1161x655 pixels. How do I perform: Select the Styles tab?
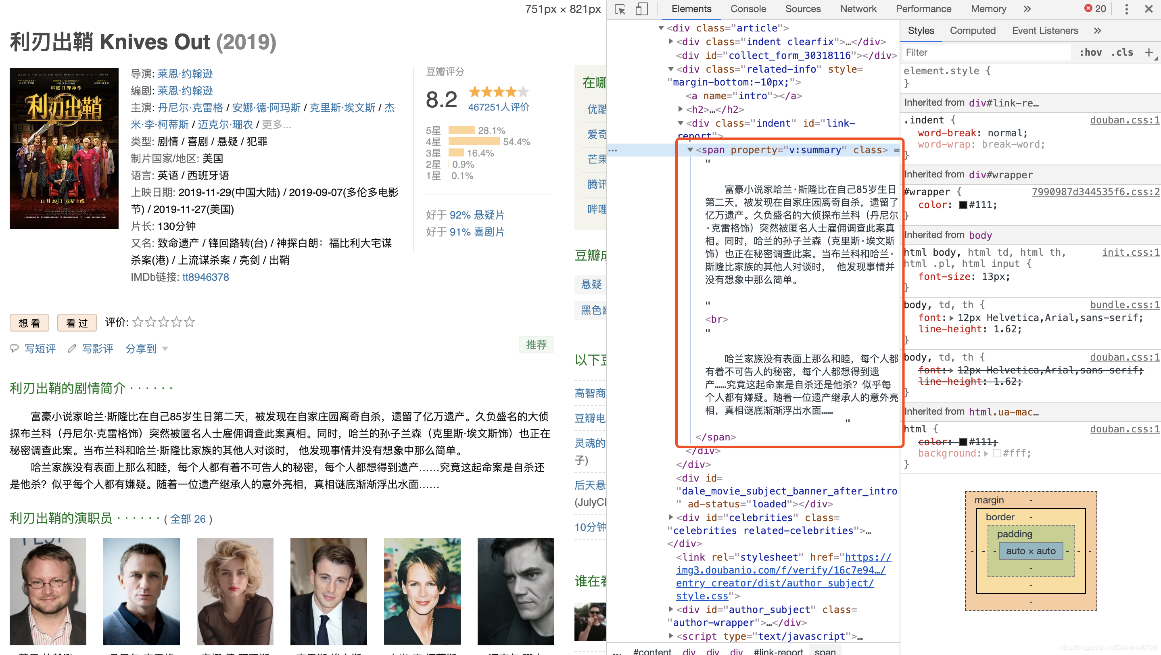click(x=921, y=31)
